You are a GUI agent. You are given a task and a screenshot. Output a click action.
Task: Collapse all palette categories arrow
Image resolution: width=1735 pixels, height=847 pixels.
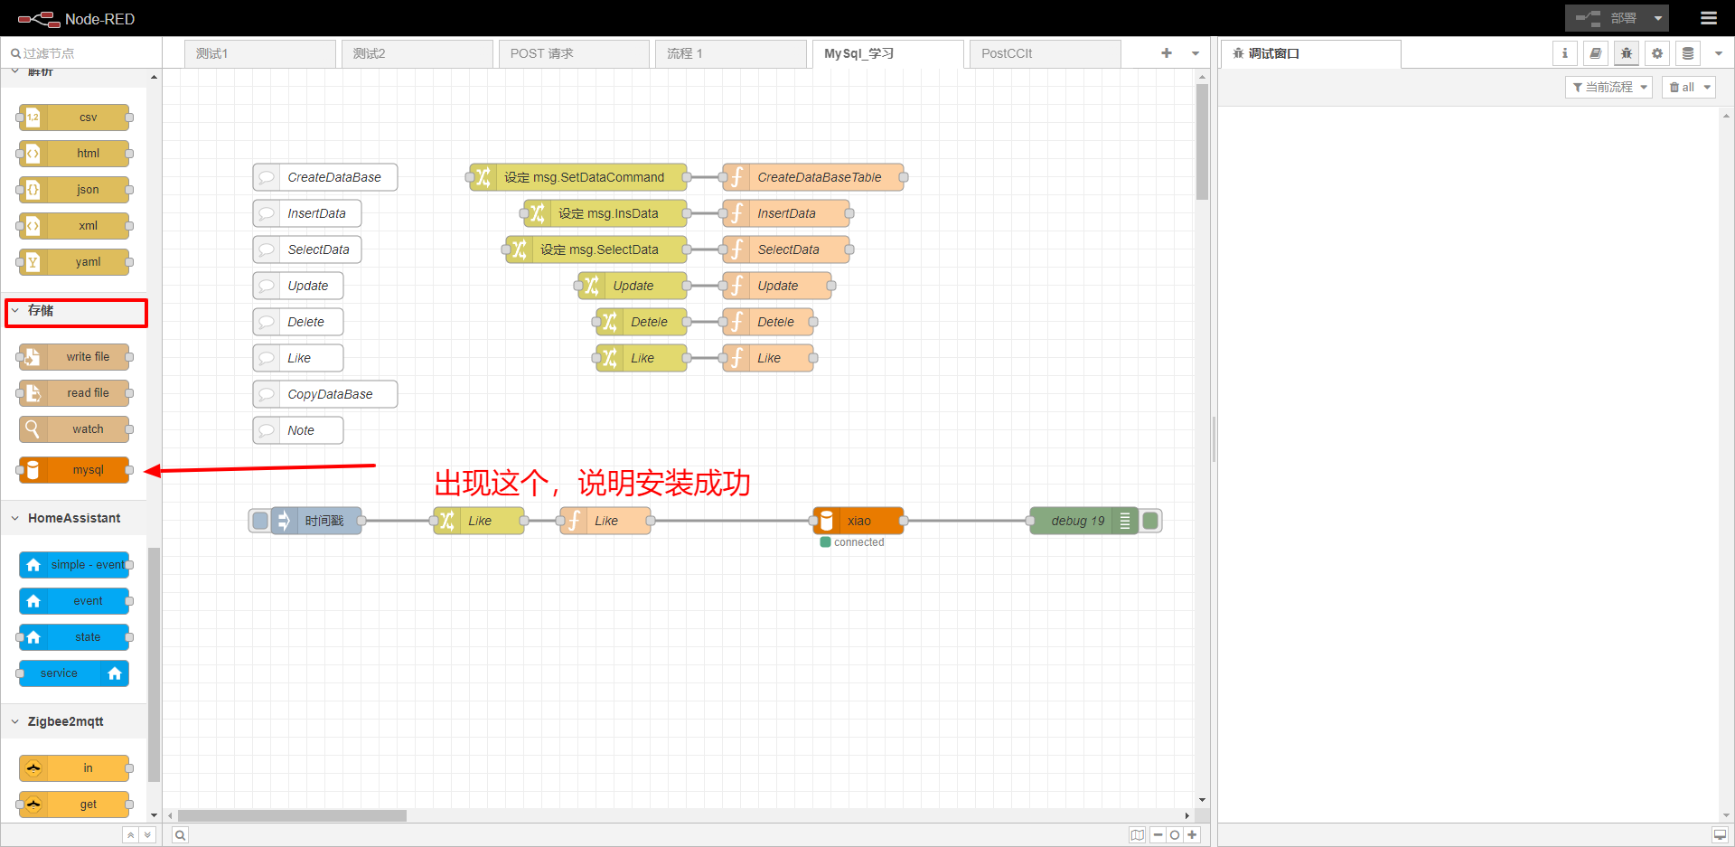pos(131,835)
